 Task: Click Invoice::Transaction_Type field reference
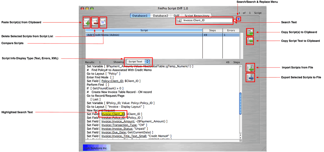click(119, 125)
